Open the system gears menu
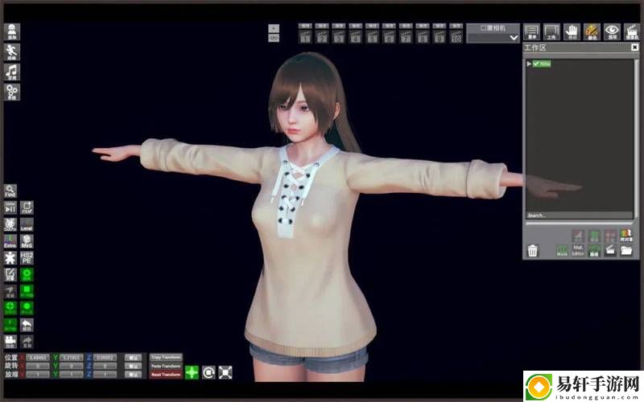The image size is (644, 402). 12,92
